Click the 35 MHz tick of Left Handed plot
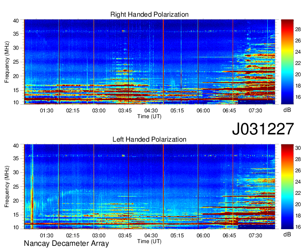Image resolution: width=306 pixels, height=249 pixels. click(16, 158)
